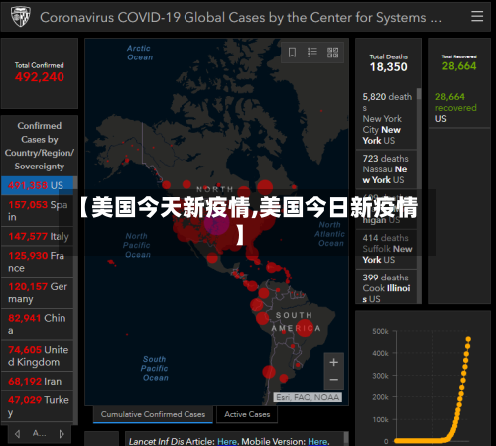This screenshot has height=446, width=496.
Task: Go to previous country list tab arrow
Action: pos(18,434)
